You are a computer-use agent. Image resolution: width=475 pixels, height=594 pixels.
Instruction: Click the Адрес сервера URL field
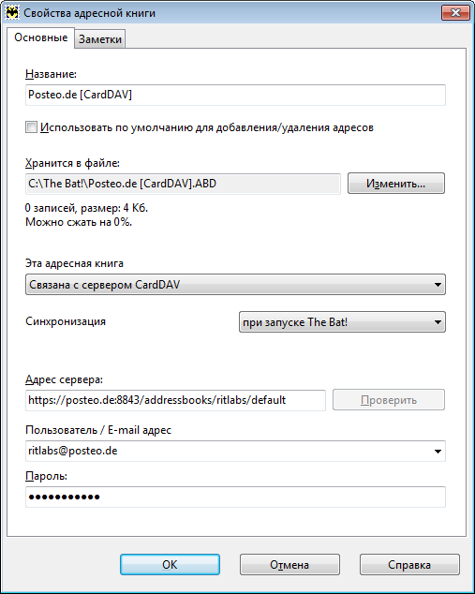point(175,400)
